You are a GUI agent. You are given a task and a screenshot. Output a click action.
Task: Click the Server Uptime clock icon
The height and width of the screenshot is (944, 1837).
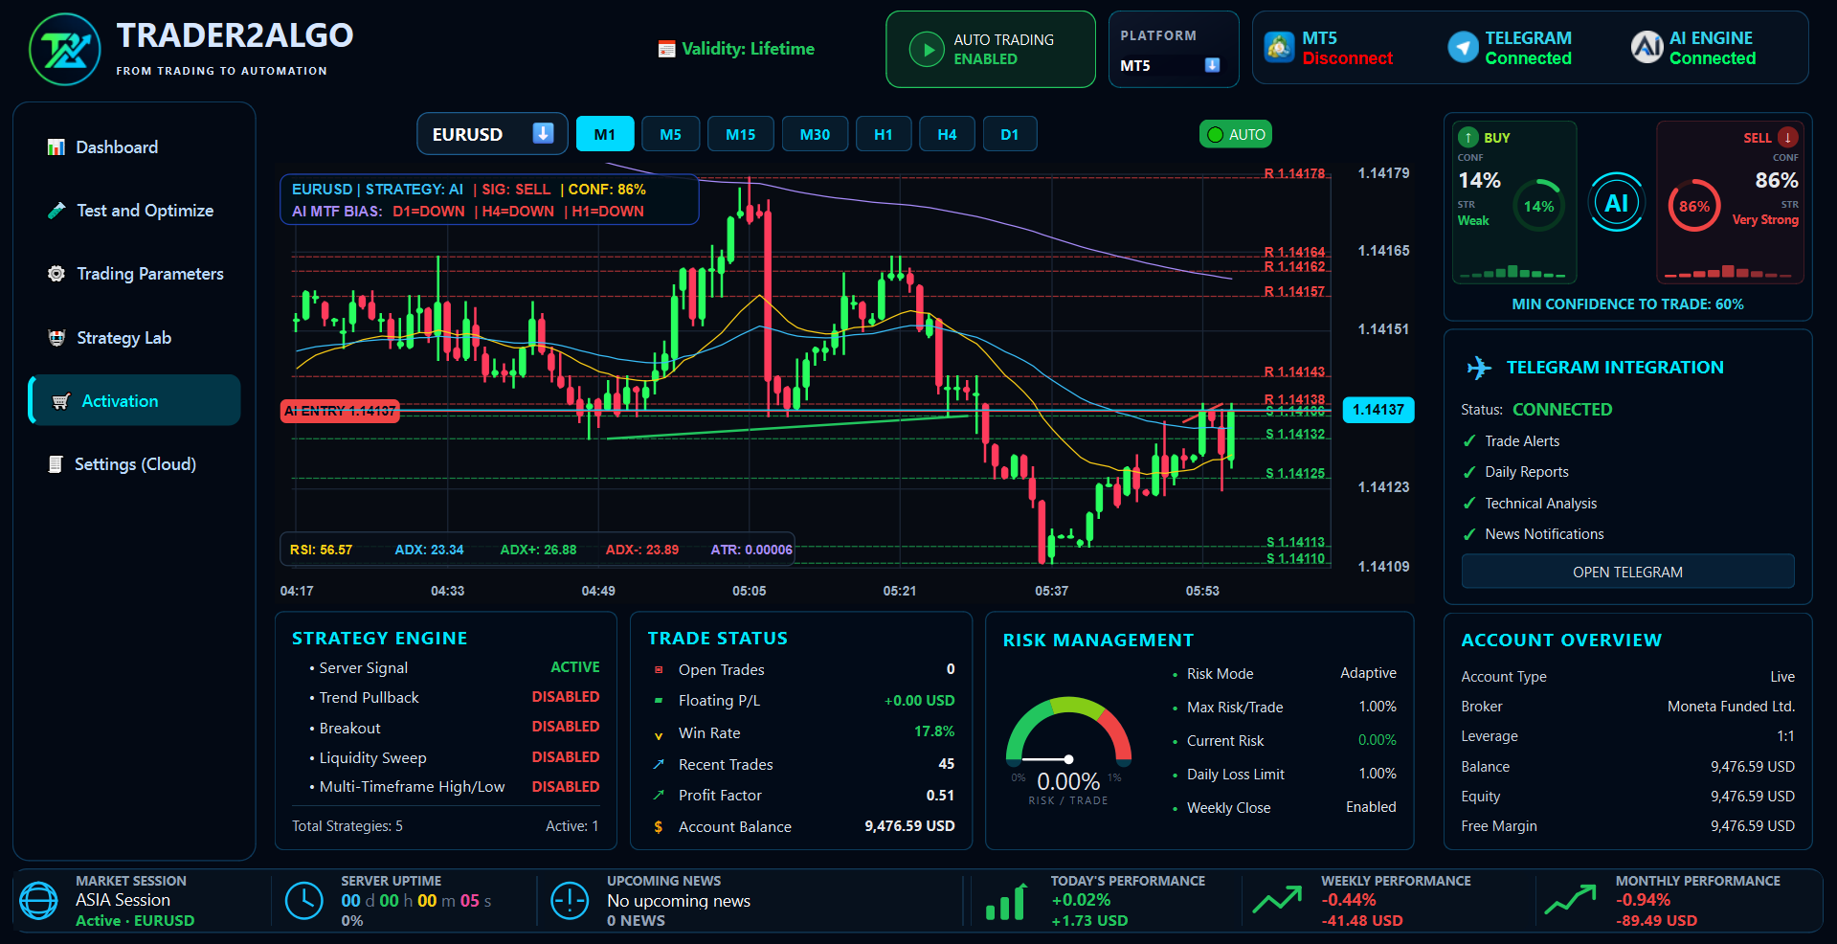pyautogui.click(x=304, y=901)
